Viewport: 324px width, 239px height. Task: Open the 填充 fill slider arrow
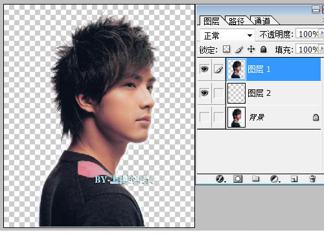pyautogui.click(x=322, y=49)
